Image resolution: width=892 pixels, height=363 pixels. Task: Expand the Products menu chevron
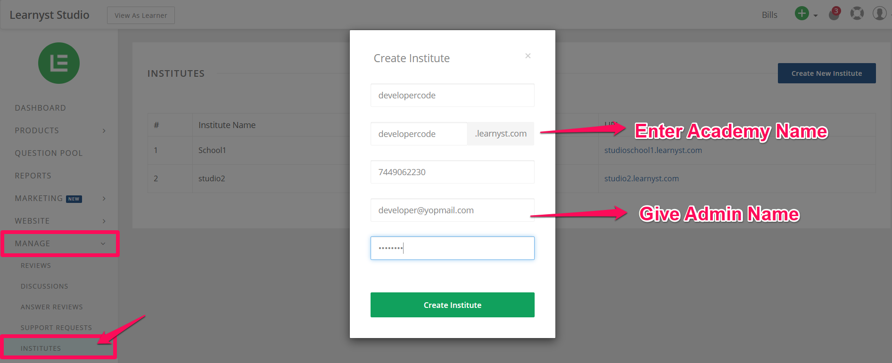(x=104, y=130)
